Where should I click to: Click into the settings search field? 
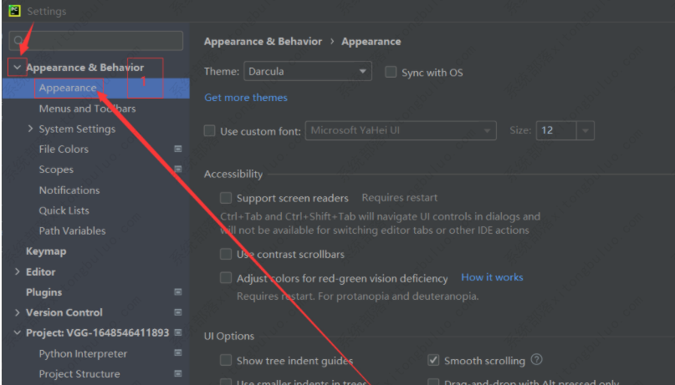(100, 41)
